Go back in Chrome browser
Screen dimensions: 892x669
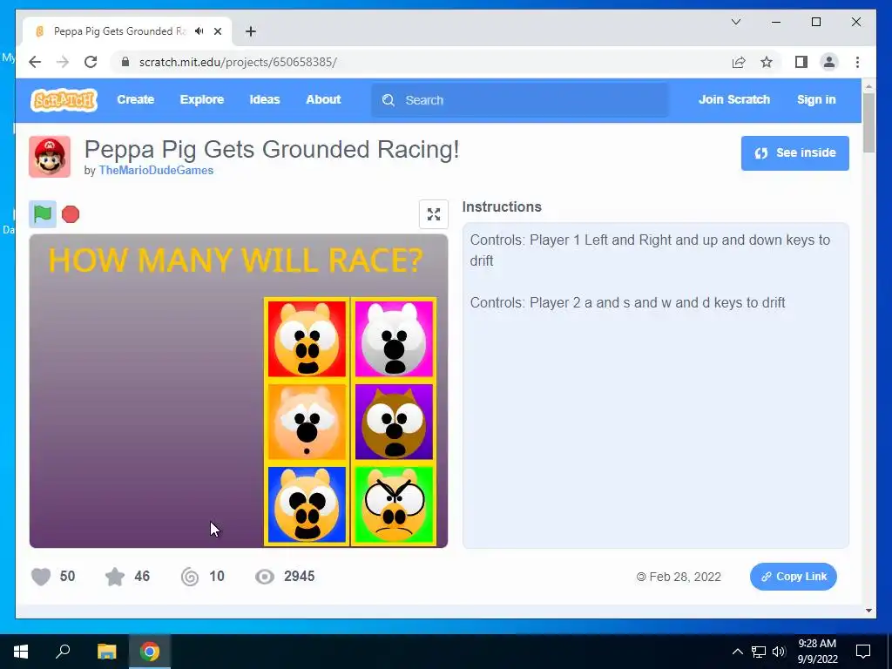[x=35, y=62]
